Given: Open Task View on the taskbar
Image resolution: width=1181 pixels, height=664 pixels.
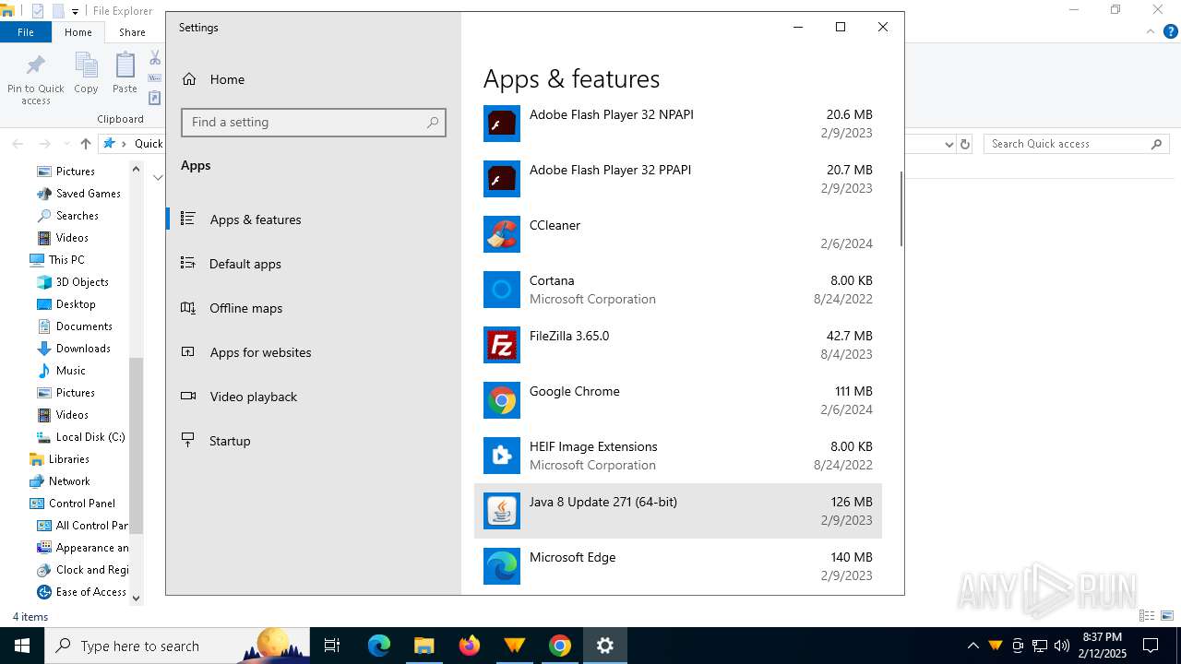Looking at the screenshot, I should (332, 646).
